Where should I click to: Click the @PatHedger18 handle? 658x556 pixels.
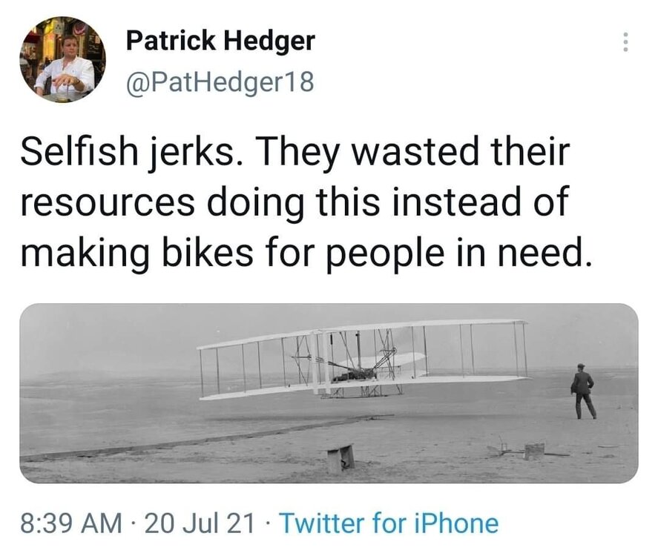(x=220, y=82)
